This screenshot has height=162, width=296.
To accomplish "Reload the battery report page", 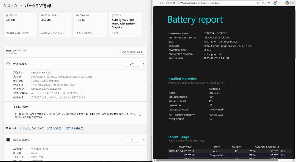I will (x=162, y=3).
